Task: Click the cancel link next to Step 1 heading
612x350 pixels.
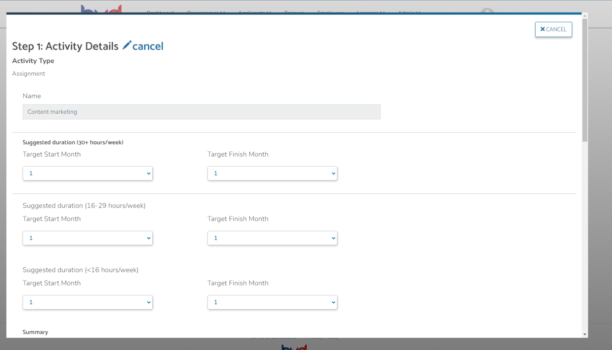Action: [x=148, y=46]
